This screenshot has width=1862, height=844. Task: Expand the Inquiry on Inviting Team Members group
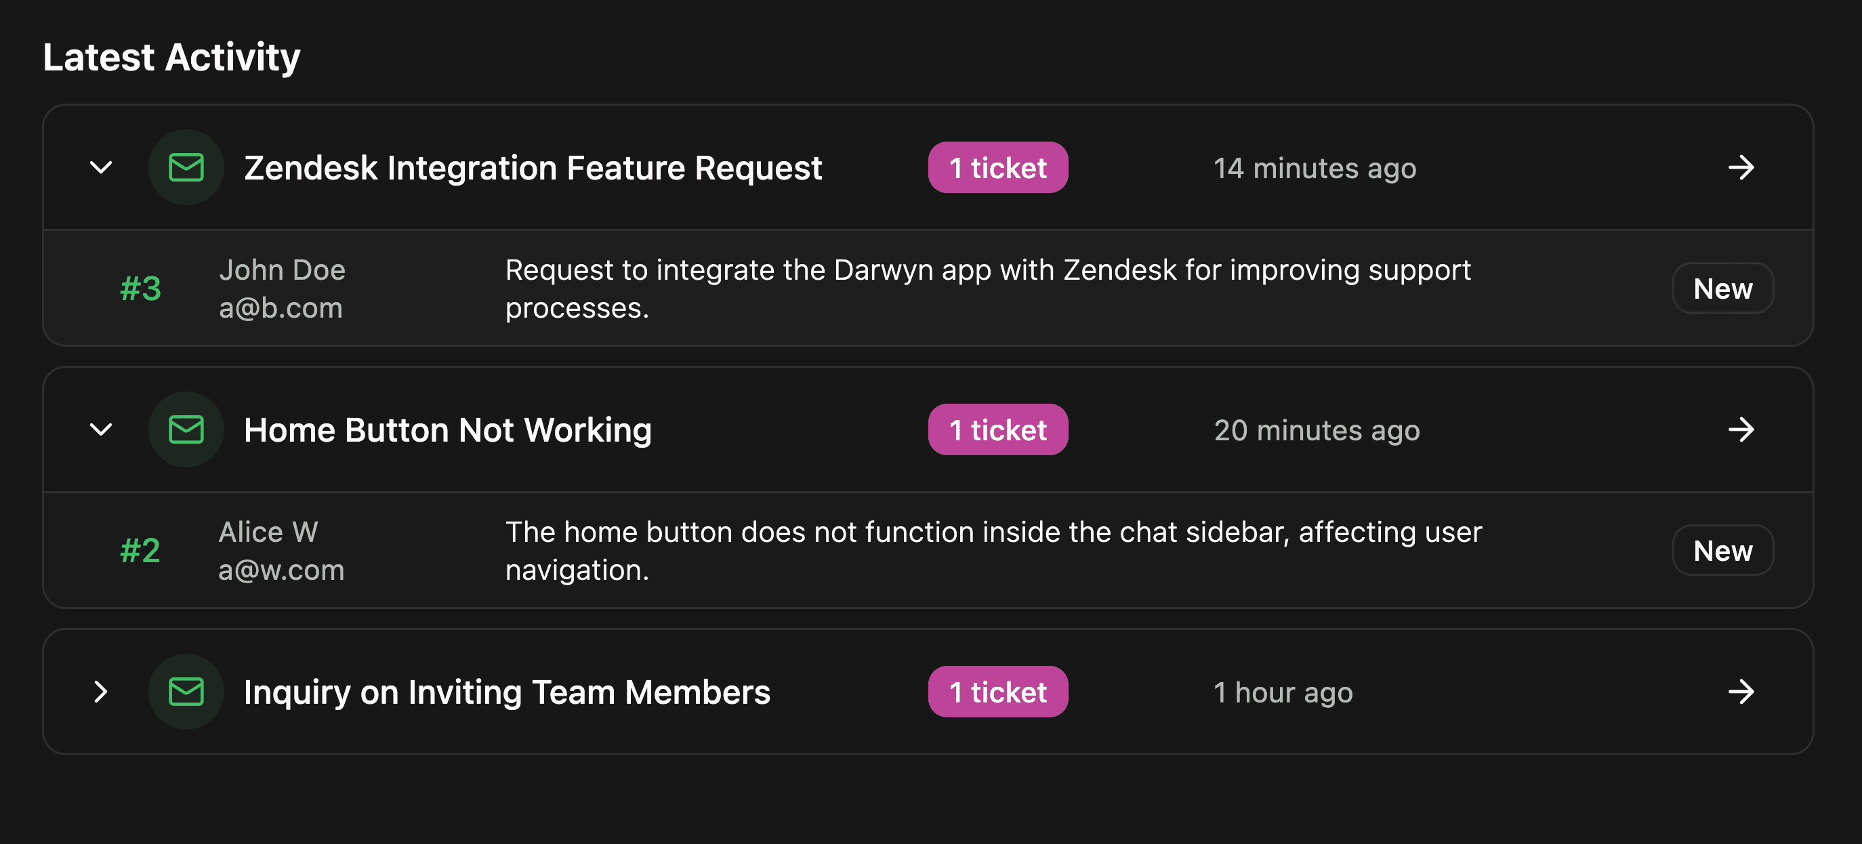[101, 692]
